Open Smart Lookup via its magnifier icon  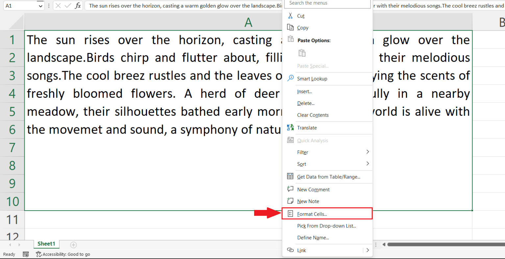(290, 78)
